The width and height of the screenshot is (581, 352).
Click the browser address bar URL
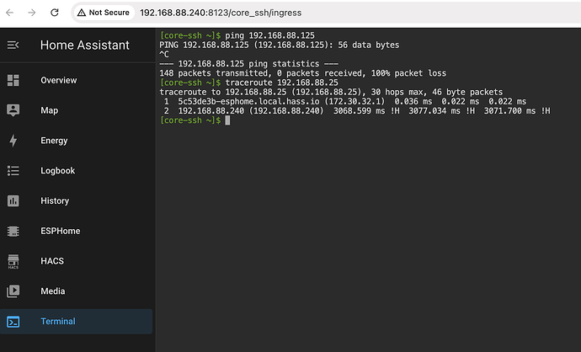click(221, 13)
